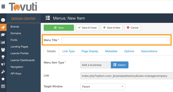
Task: Click the Link URL field
Action: [x=127, y=76]
